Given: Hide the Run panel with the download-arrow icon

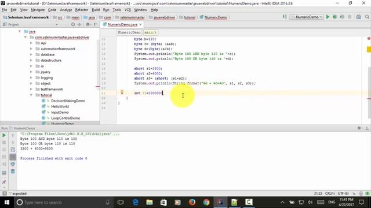Looking at the screenshot, I should point(367,128).
